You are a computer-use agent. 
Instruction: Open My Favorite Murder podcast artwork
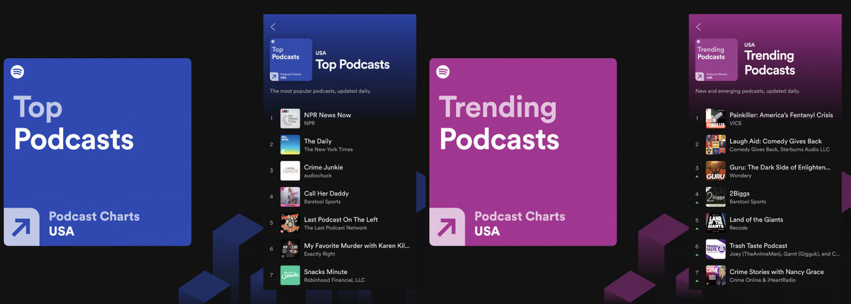(291, 249)
